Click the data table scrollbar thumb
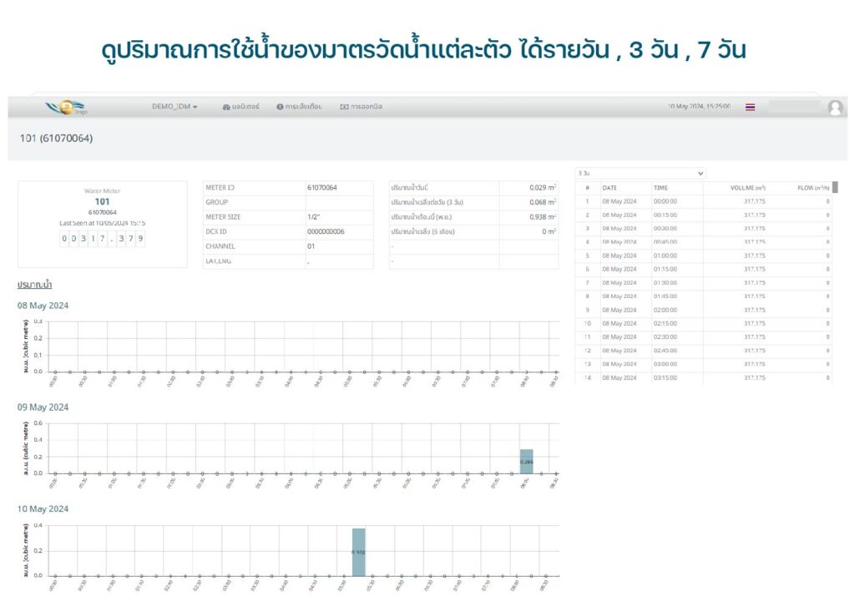This screenshot has width=855, height=612. click(834, 188)
